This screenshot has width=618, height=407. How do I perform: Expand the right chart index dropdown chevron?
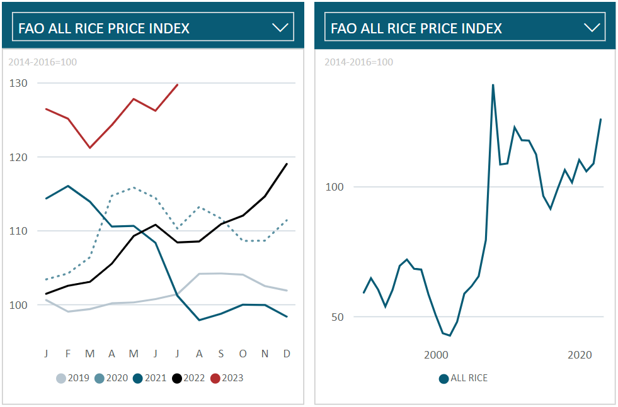click(592, 28)
